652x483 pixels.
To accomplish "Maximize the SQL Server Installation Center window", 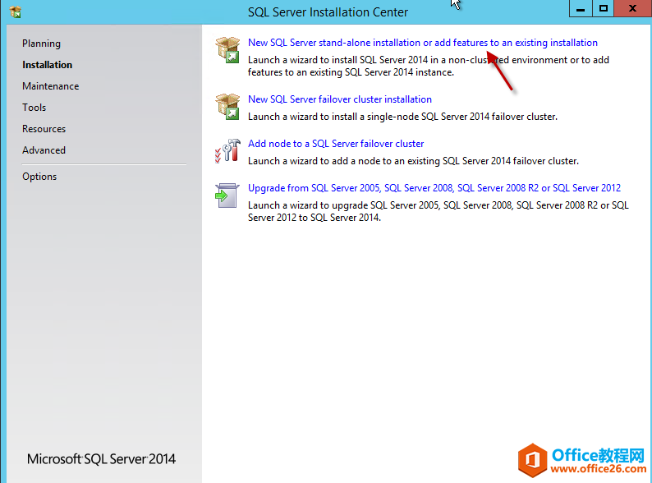I will 603,8.
